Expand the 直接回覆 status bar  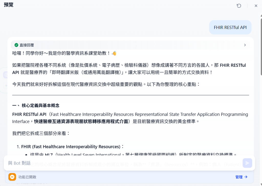tap(130, 45)
